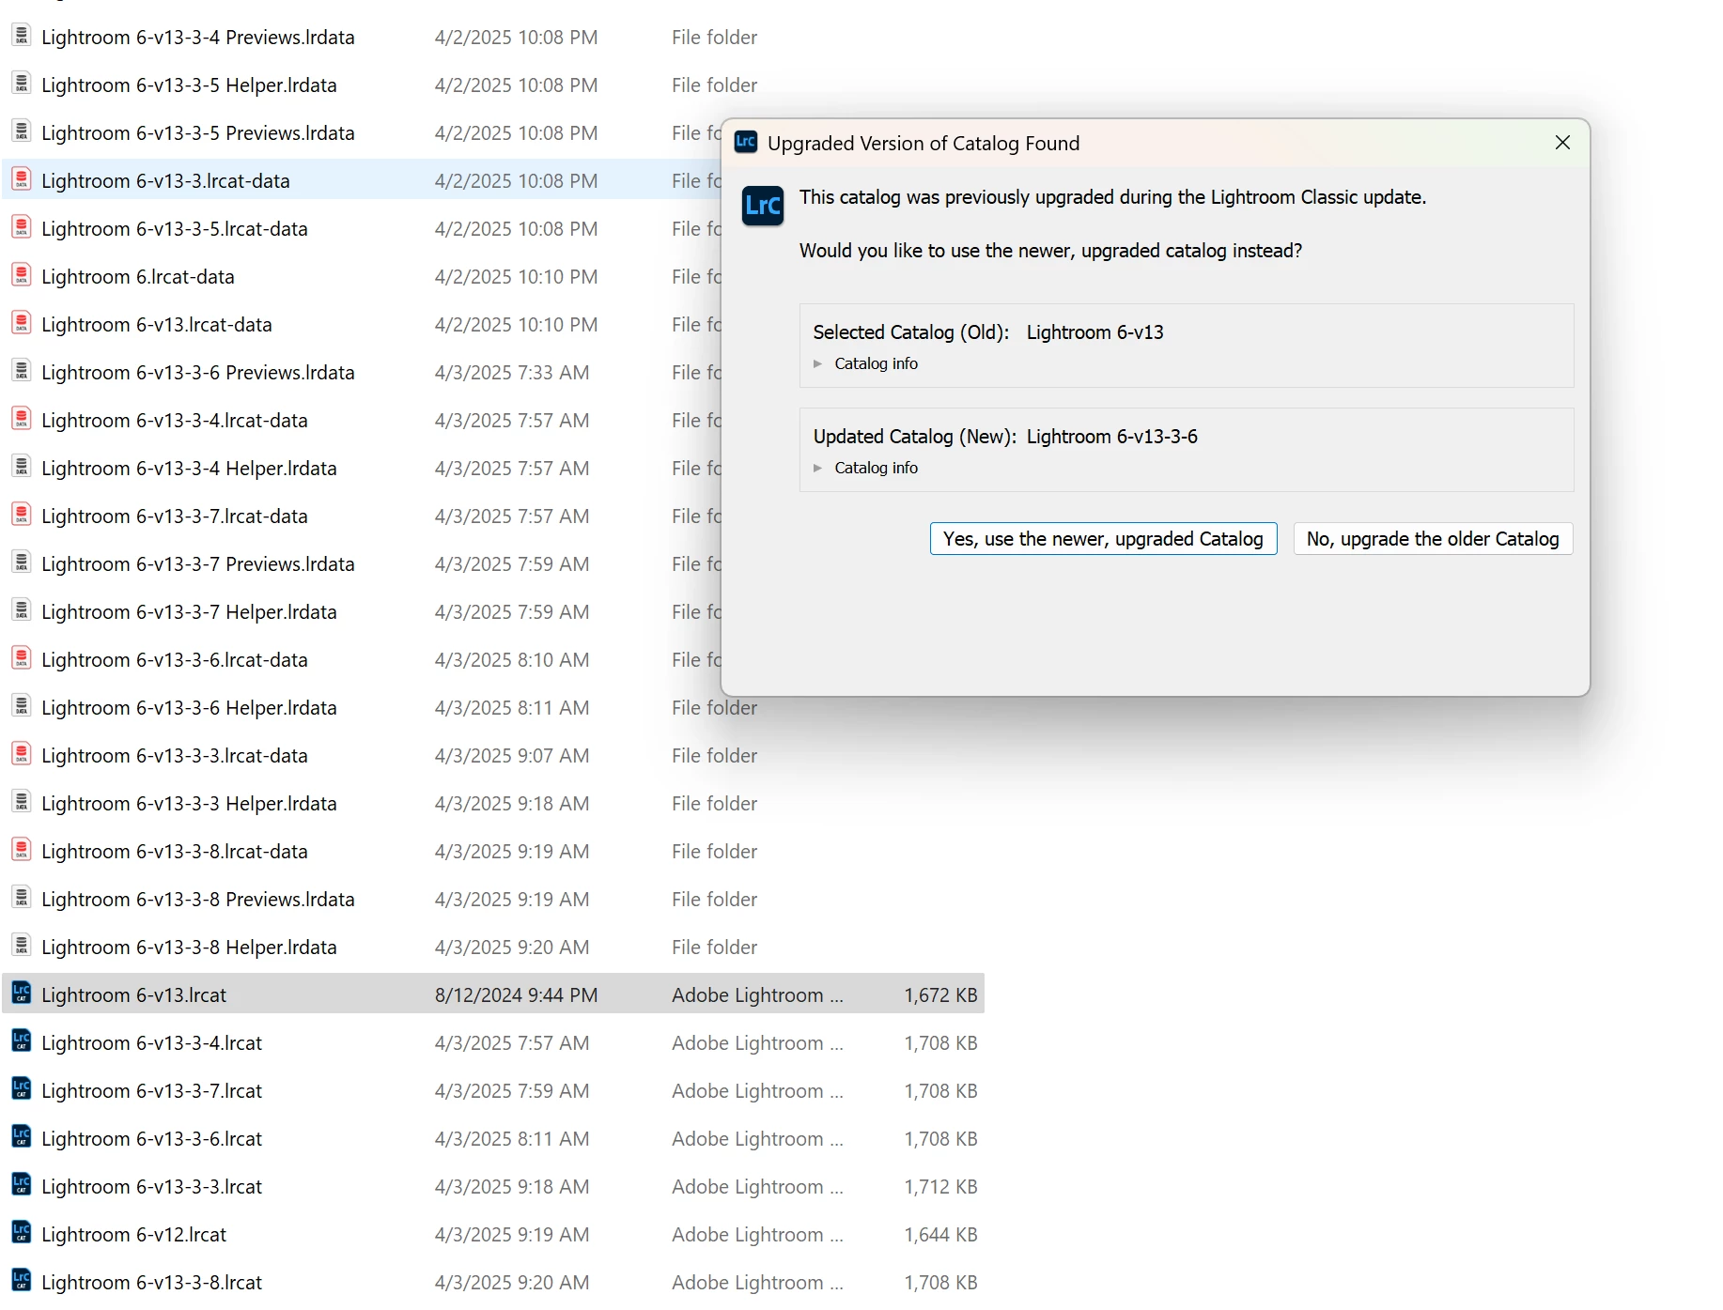The image size is (1723, 1310).
Task: Click icon of Lightroom 6.lrcat-data folder
Action: click(x=22, y=275)
